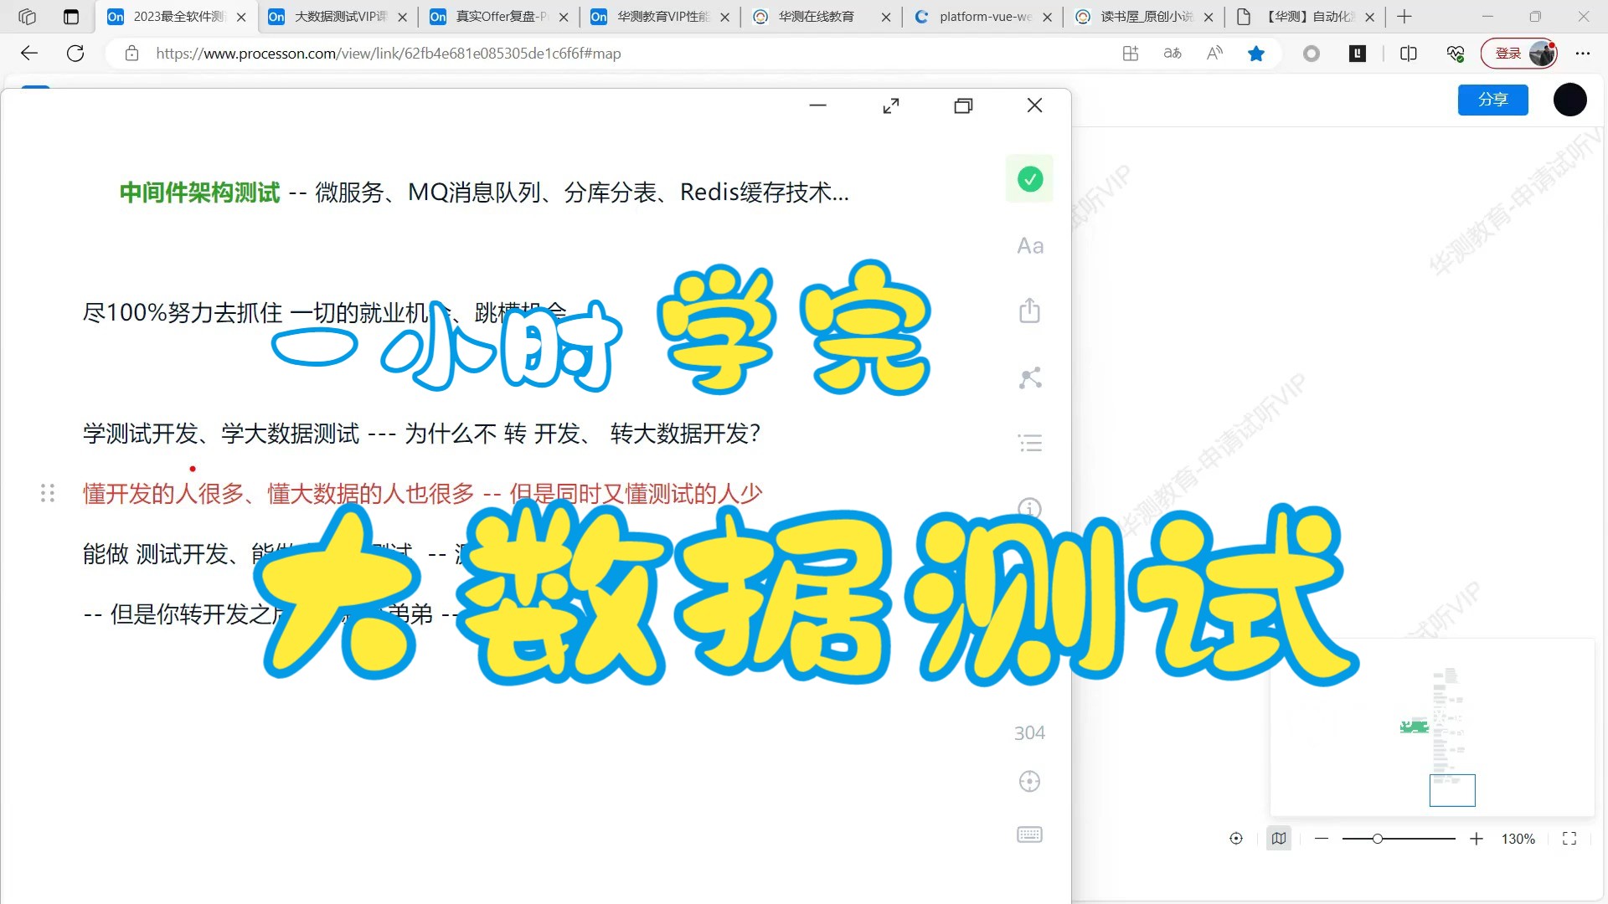1608x904 pixels.
Task: Close the 华测在线教育 tab
Action: coord(886,17)
